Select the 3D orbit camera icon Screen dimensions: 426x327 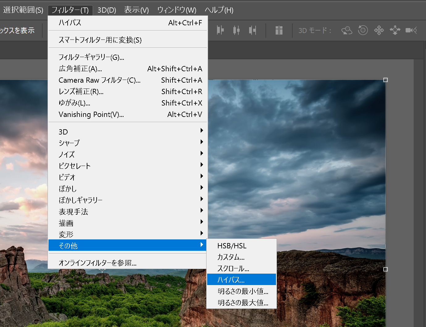click(347, 30)
